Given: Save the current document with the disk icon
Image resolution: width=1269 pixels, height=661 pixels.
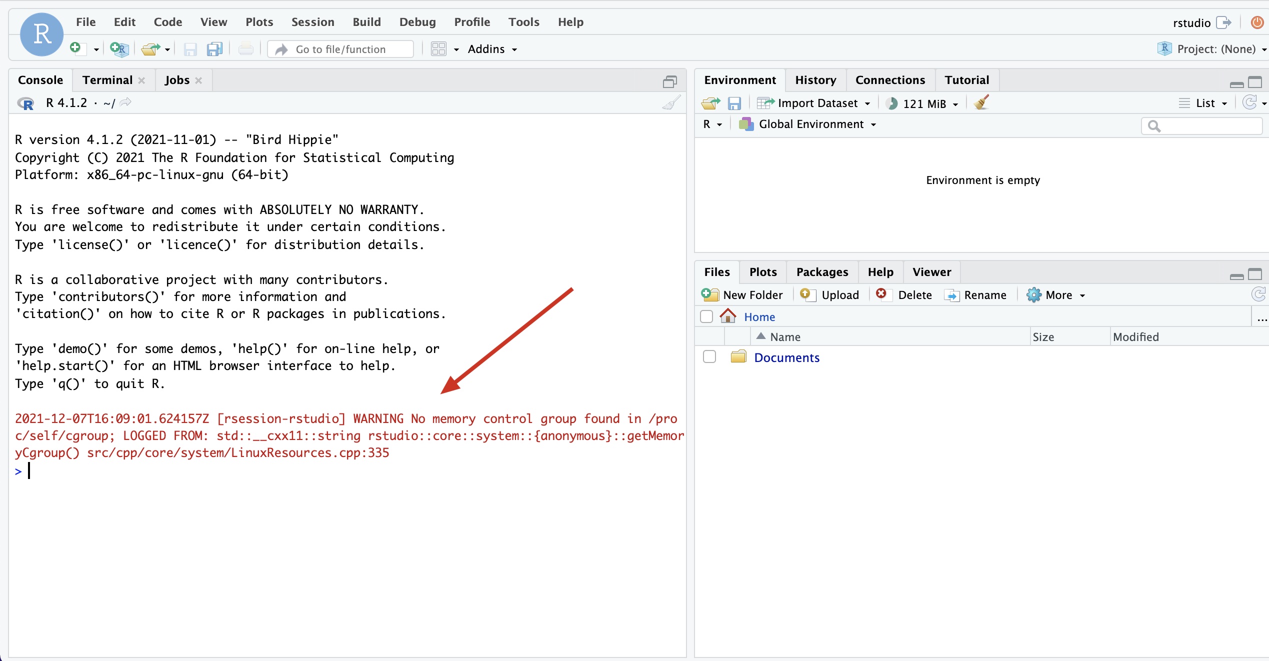Looking at the screenshot, I should coord(190,48).
